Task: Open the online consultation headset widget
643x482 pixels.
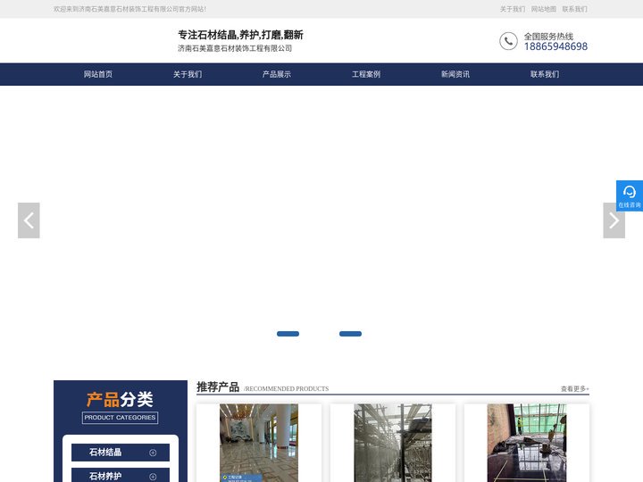Action: pos(630,195)
